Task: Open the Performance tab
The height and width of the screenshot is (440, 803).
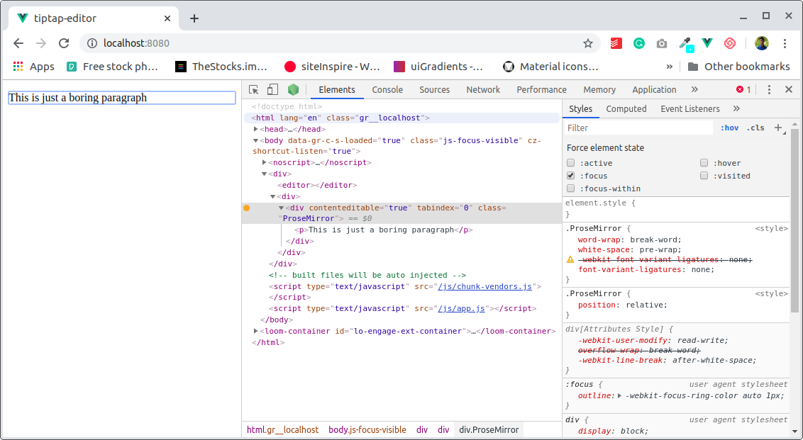Action: tap(541, 89)
